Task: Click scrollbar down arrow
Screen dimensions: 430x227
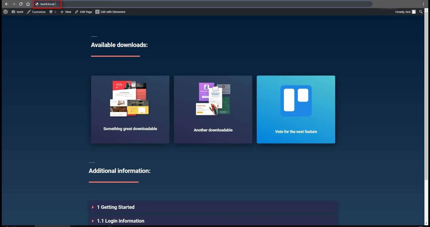Action: click(x=426, y=223)
